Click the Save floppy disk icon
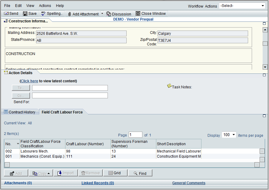This screenshot has height=190, width=269. [25, 14]
